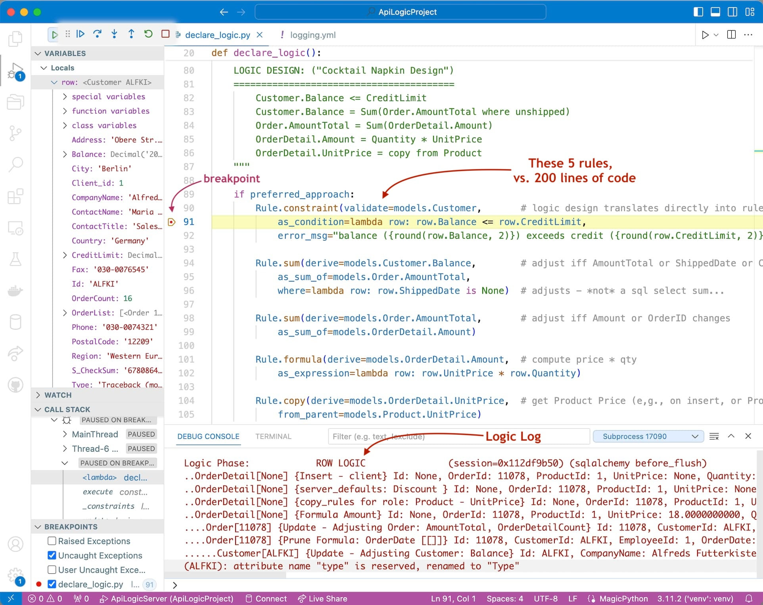
Task: Open editor More Actions ellipsis
Action: 748,35
